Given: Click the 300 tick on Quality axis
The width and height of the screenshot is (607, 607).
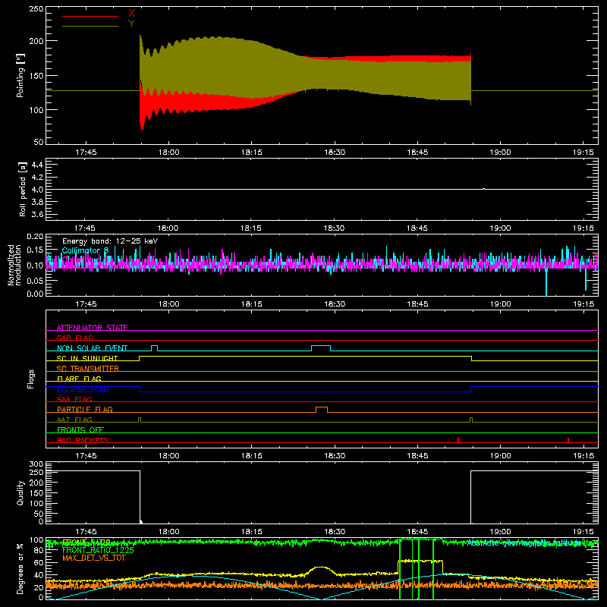Looking at the screenshot, I should [x=36, y=464].
